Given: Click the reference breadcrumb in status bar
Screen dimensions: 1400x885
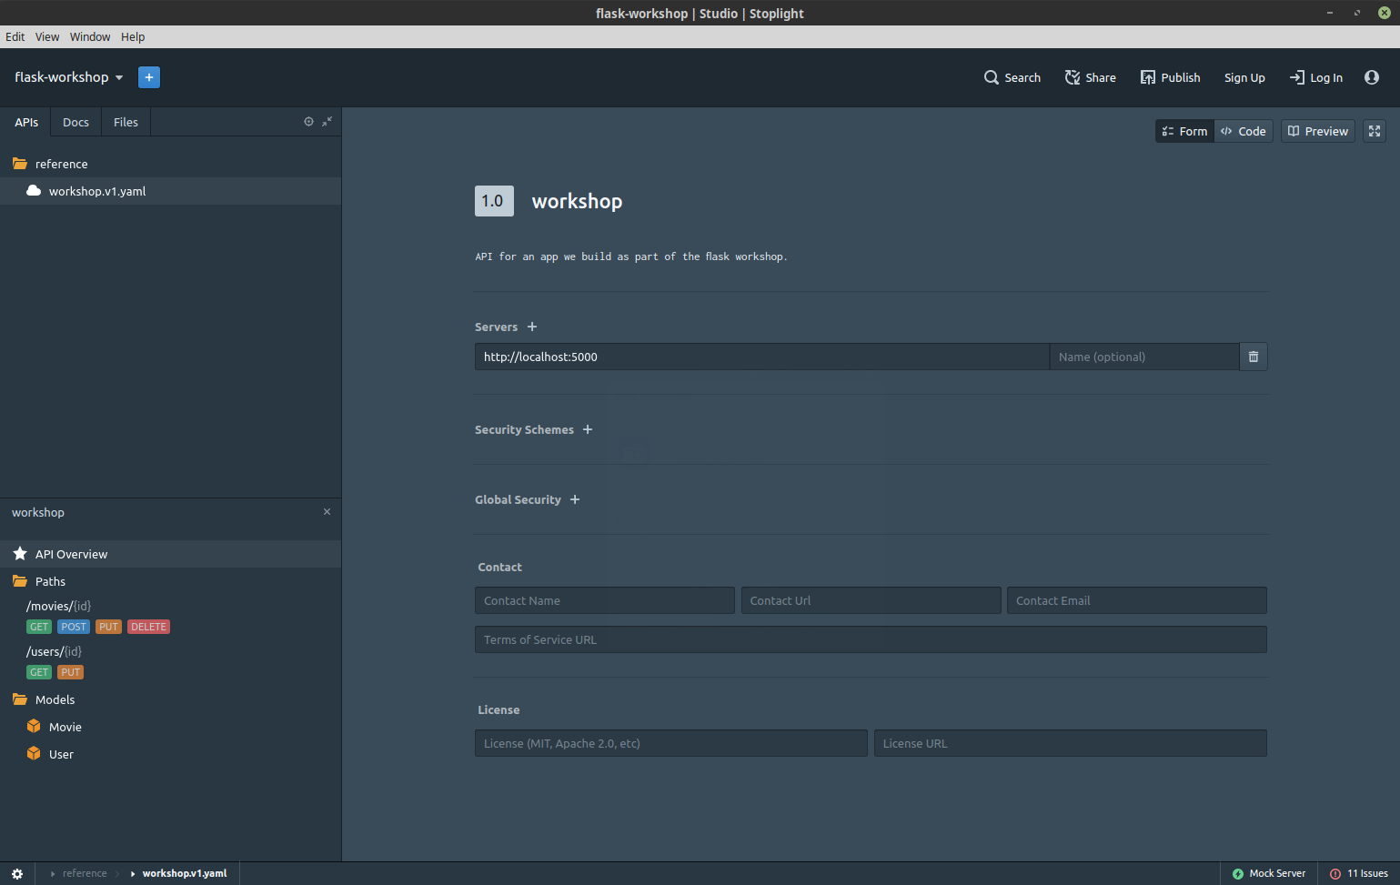Looking at the screenshot, I should (x=85, y=873).
